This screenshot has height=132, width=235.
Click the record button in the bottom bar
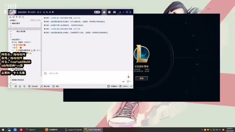click(x=55, y=86)
